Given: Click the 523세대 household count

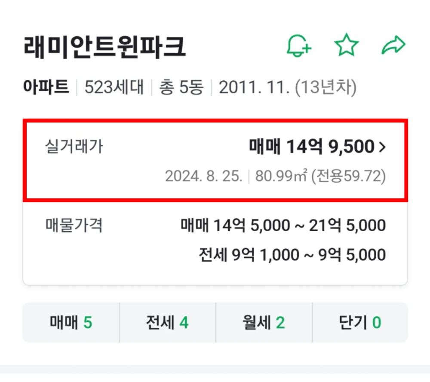Looking at the screenshot, I should [x=113, y=88].
